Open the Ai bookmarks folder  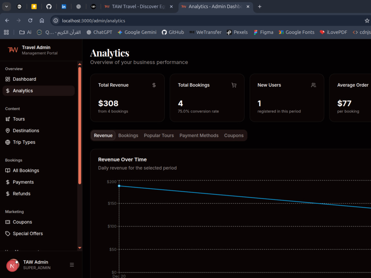[x=25, y=32]
